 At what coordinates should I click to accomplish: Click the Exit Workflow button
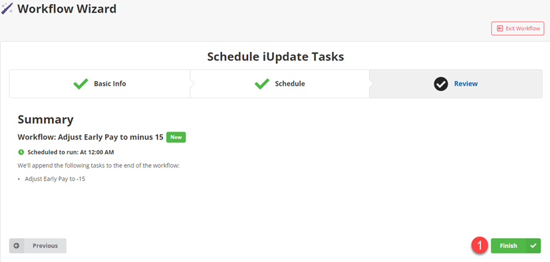tap(517, 29)
